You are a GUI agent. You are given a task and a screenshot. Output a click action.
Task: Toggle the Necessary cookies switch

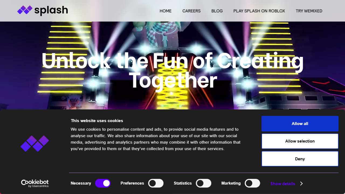click(x=103, y=183)
